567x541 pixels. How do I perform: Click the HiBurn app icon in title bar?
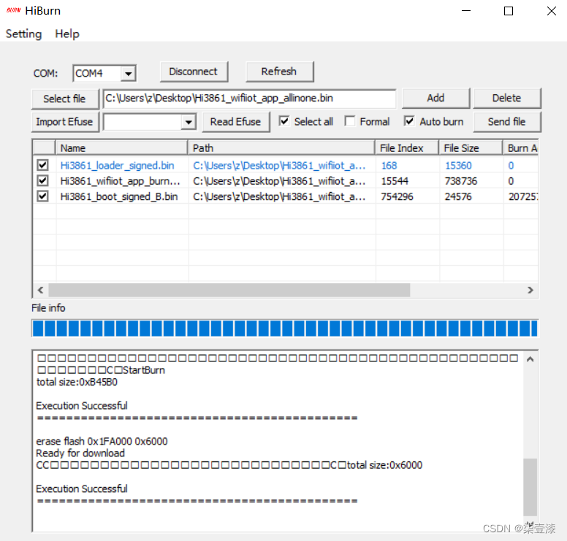click(x=14, y=10)
